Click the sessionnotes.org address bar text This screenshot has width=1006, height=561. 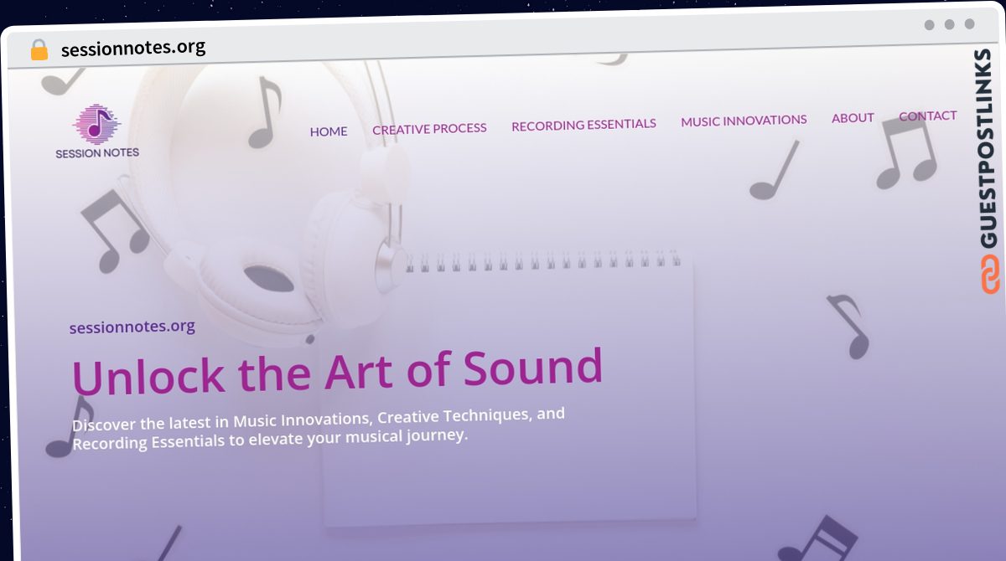pos(133,49)
